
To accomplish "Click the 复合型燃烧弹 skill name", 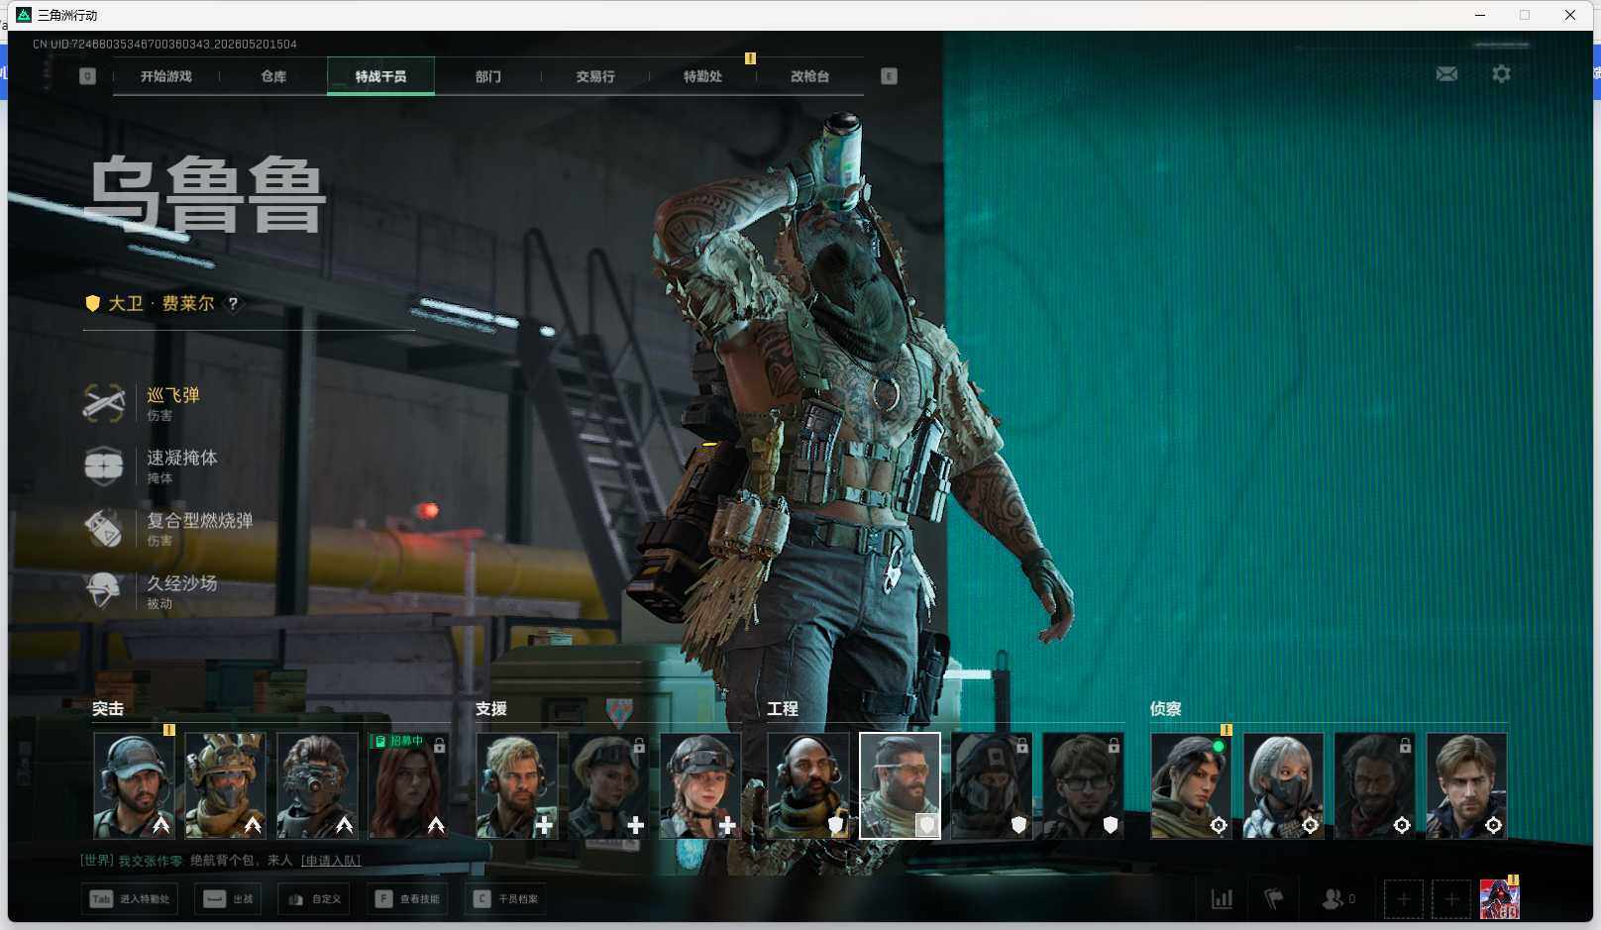I will point(200,520).
